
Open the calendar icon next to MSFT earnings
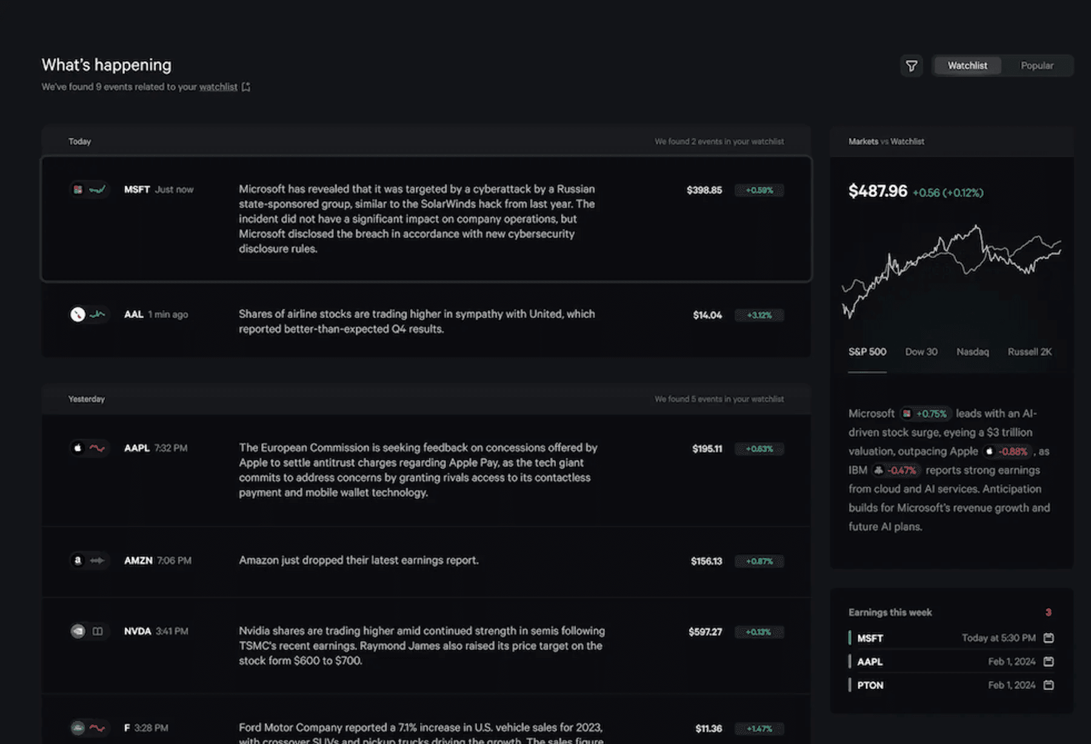pyautogui.click(x=1049, y=638)
